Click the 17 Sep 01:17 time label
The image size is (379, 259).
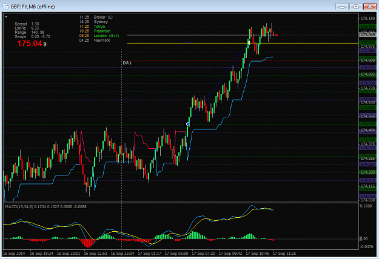[x=149, y=254]
